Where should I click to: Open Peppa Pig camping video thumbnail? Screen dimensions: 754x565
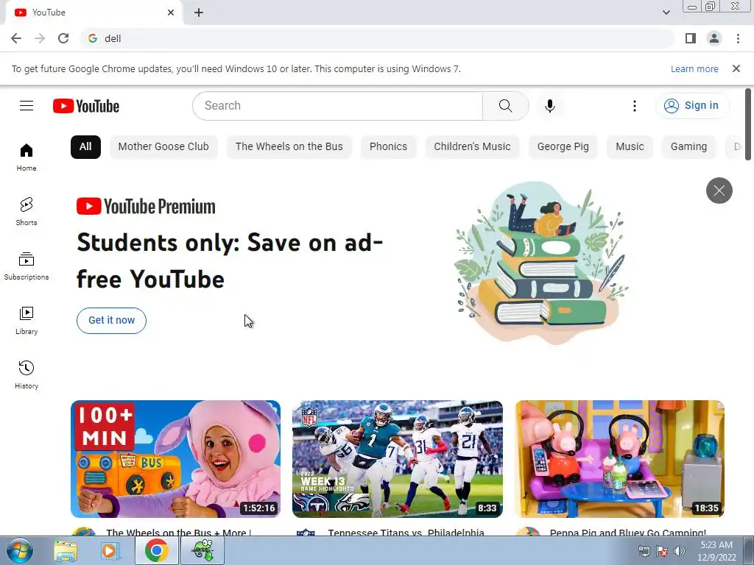tap(619, 459)
